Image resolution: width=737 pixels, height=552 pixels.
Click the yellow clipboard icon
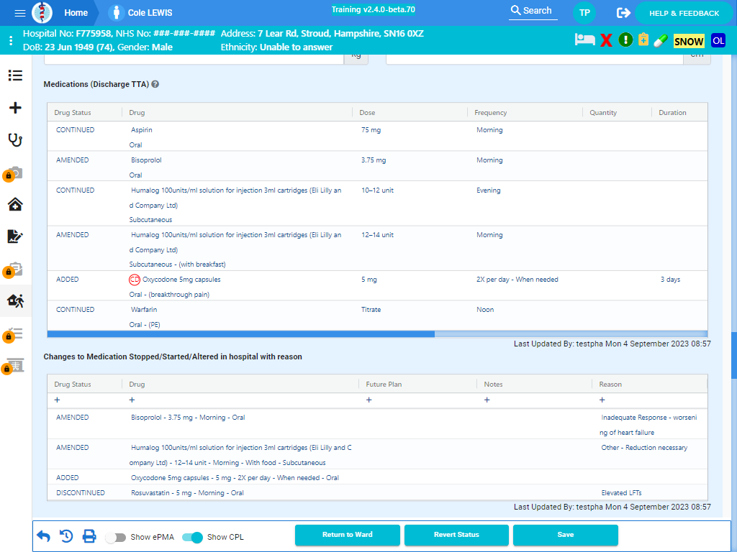[643, 40]
